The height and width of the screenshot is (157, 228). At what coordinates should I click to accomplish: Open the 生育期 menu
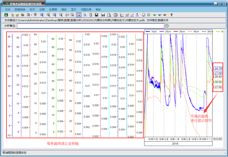coord(53,9)
